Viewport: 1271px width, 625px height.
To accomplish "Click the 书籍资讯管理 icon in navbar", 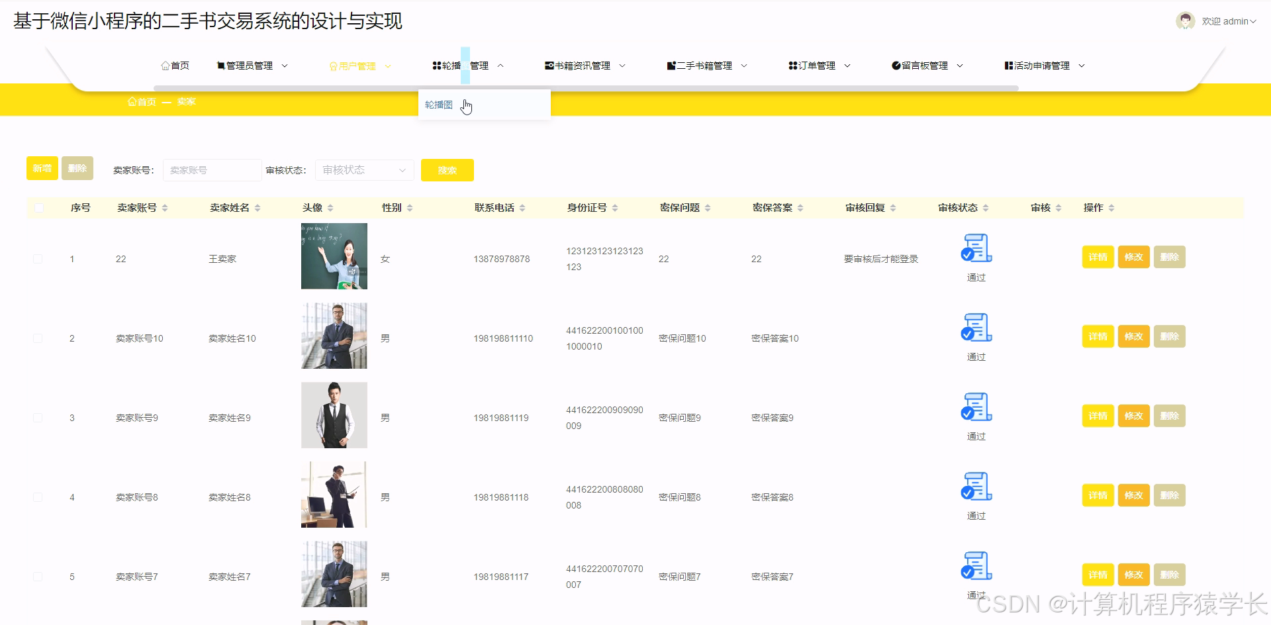I will 548,65.
